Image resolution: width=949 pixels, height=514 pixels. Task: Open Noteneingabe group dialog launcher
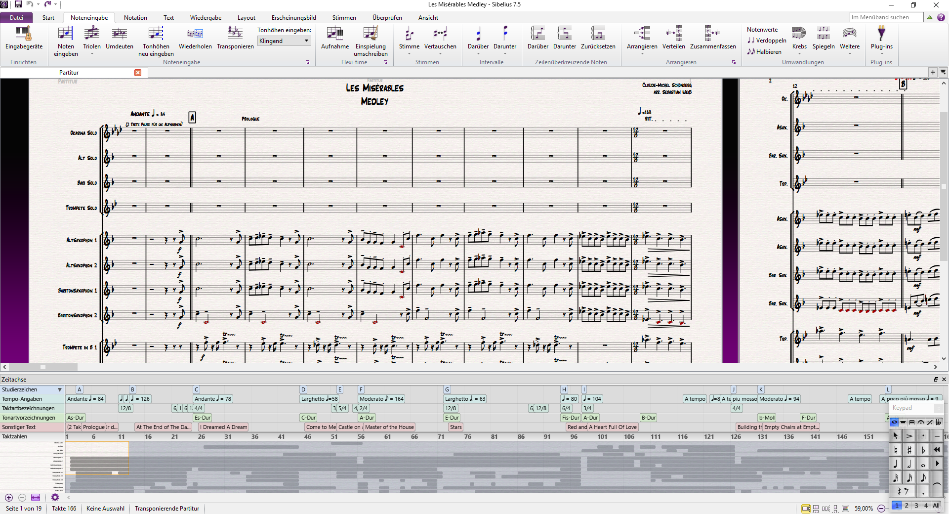tap(307, 62)
